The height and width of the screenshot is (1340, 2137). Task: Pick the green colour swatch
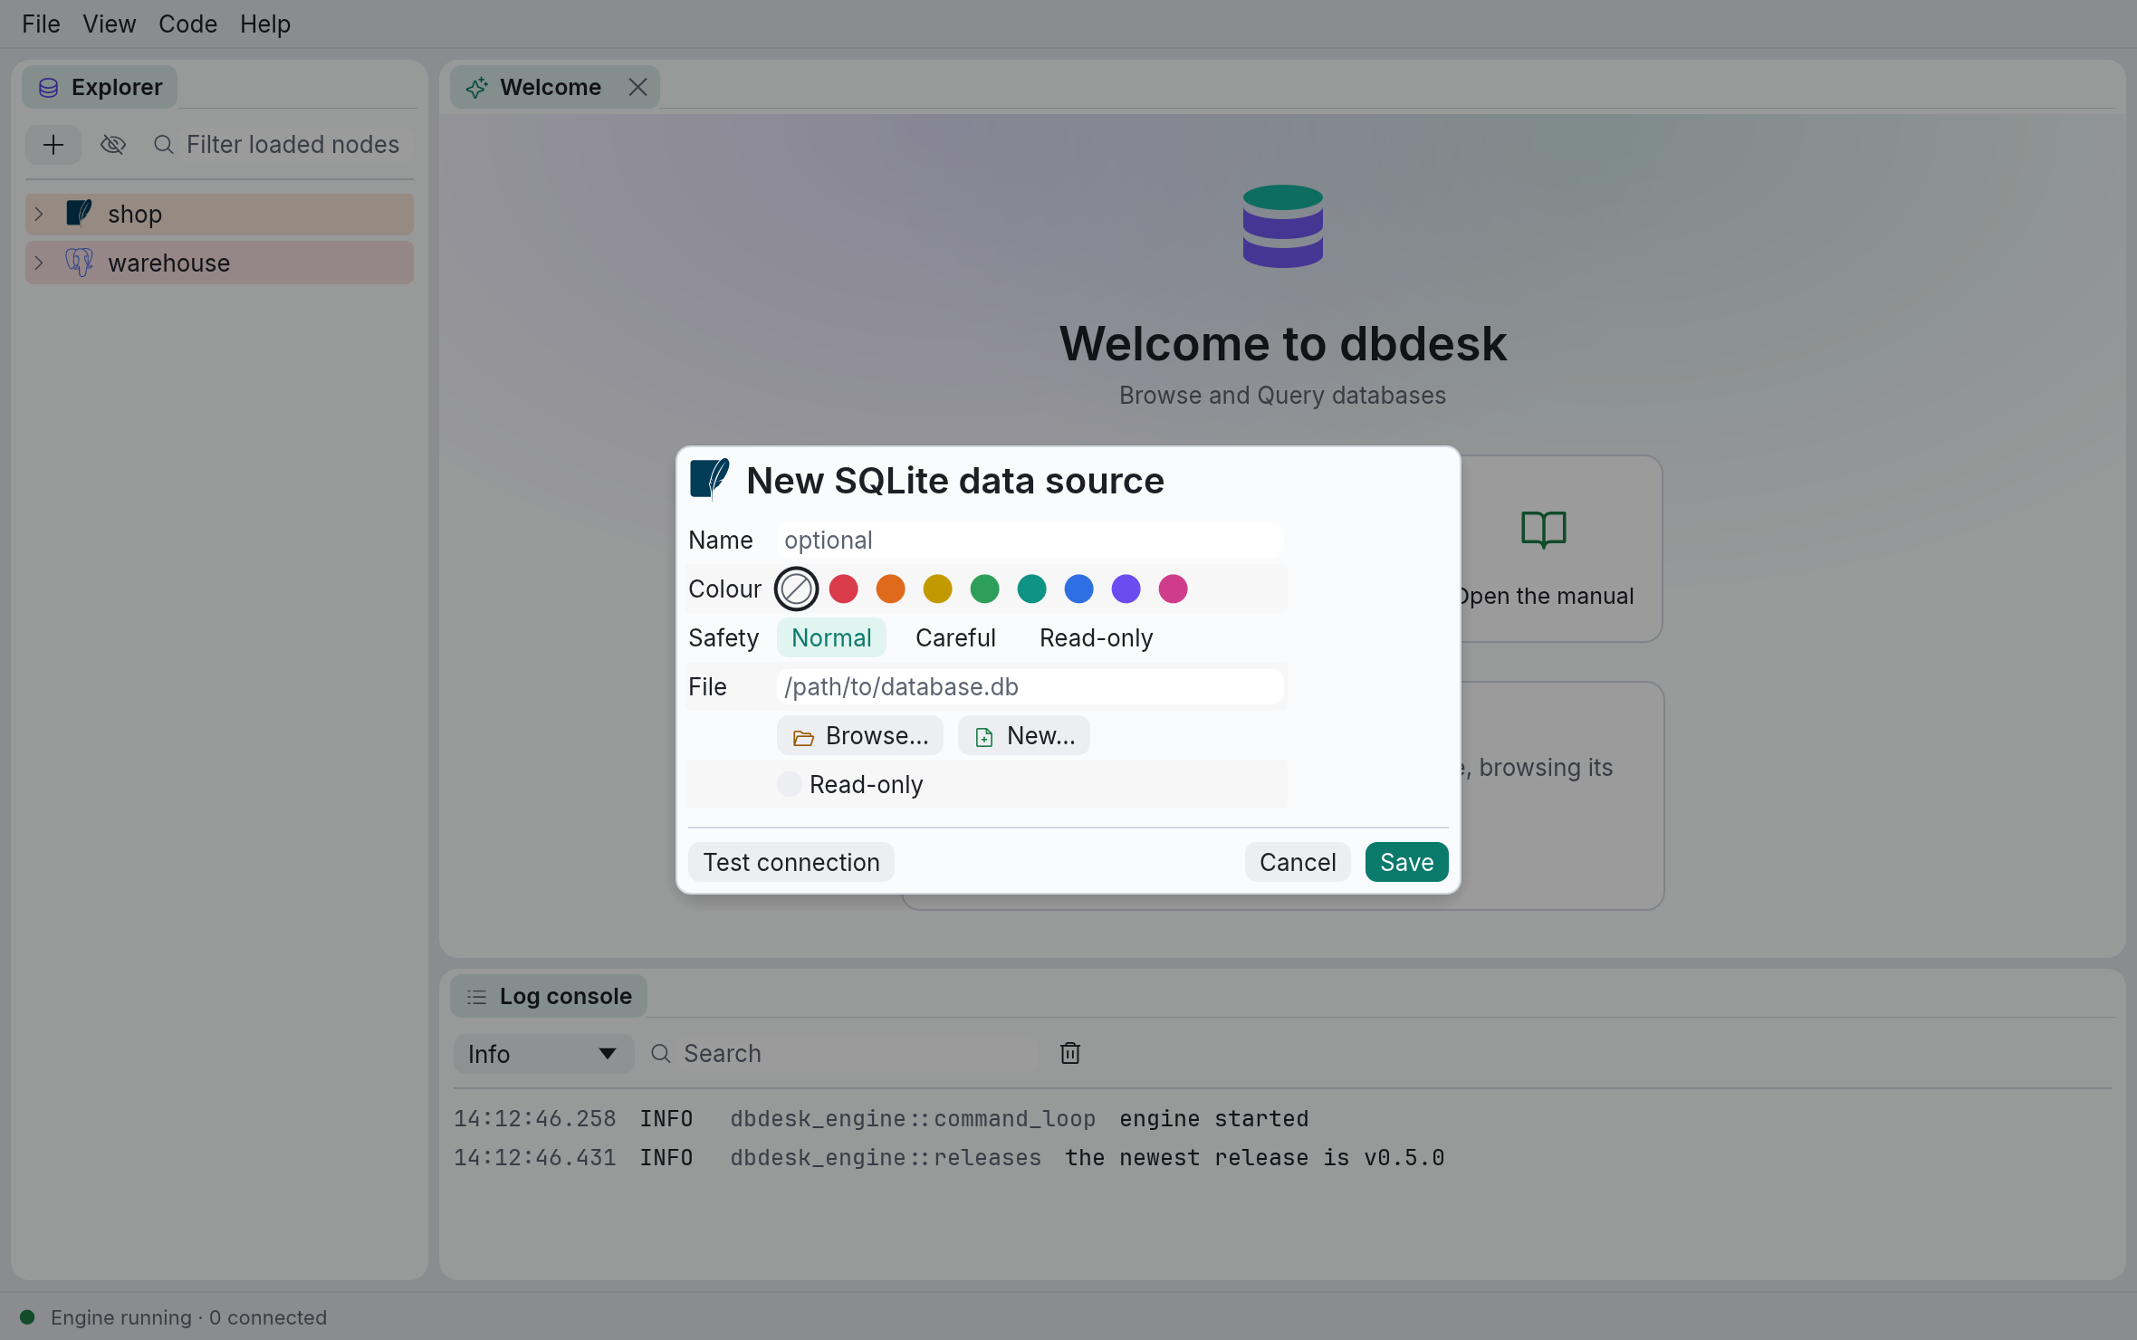tap(984, 589)
